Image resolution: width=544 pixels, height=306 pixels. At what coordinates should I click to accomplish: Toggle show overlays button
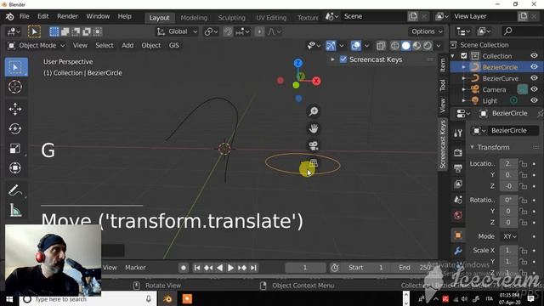355,45
